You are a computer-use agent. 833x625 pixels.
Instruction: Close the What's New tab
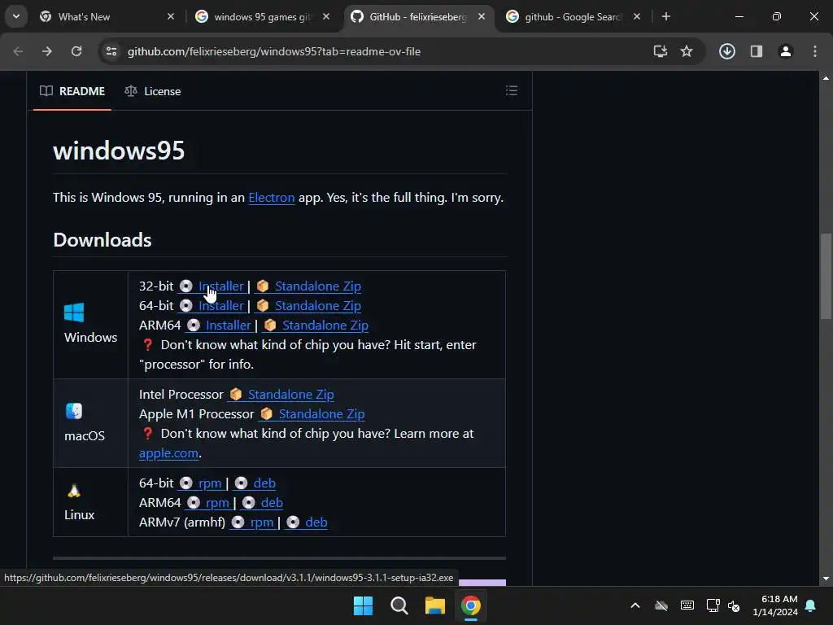click(171, 16)
